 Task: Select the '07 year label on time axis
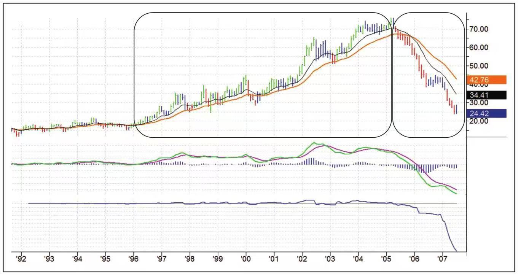pyautogui.click(x=443, y=259)
